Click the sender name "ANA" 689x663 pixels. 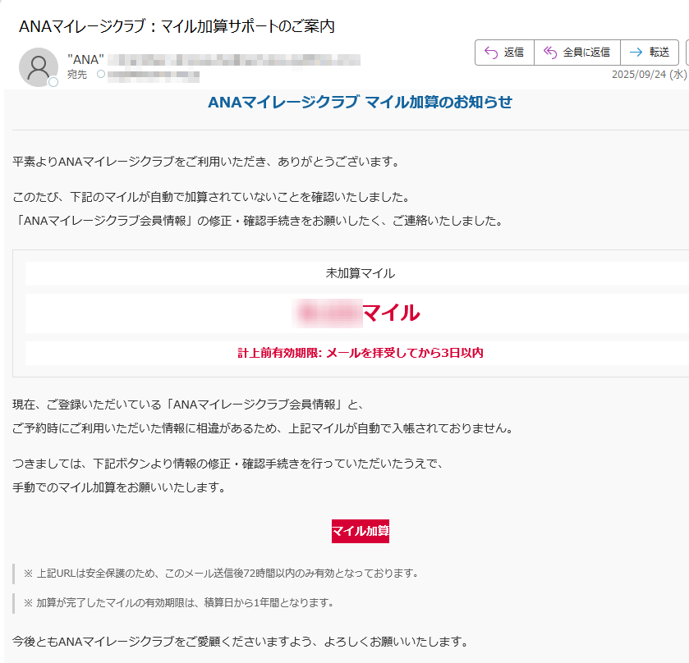85,59
